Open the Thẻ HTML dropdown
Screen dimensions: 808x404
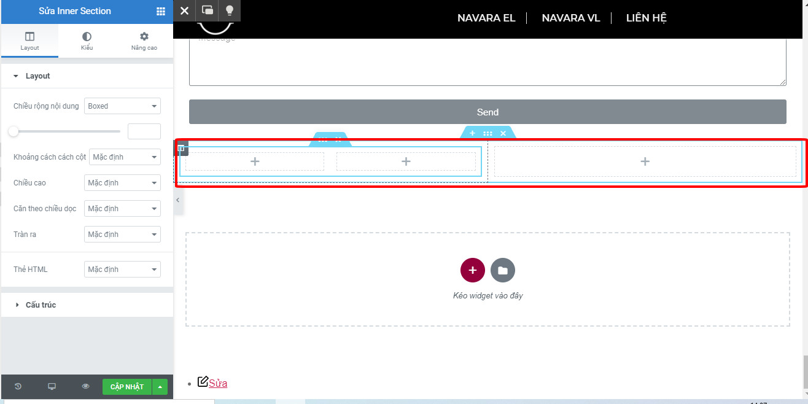coord(122,270)
